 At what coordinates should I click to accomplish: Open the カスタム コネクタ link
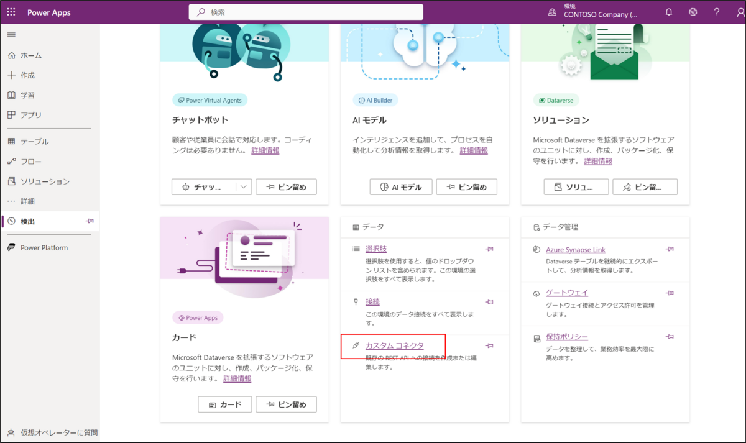pyautogui.click(x=395, y=345)
